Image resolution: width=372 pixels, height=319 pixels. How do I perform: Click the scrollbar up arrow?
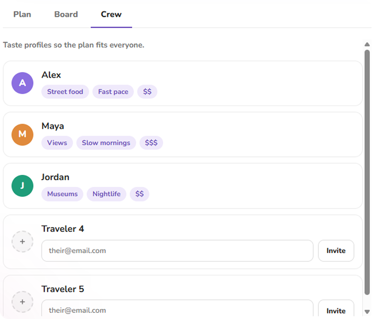[x=367, y=44]
